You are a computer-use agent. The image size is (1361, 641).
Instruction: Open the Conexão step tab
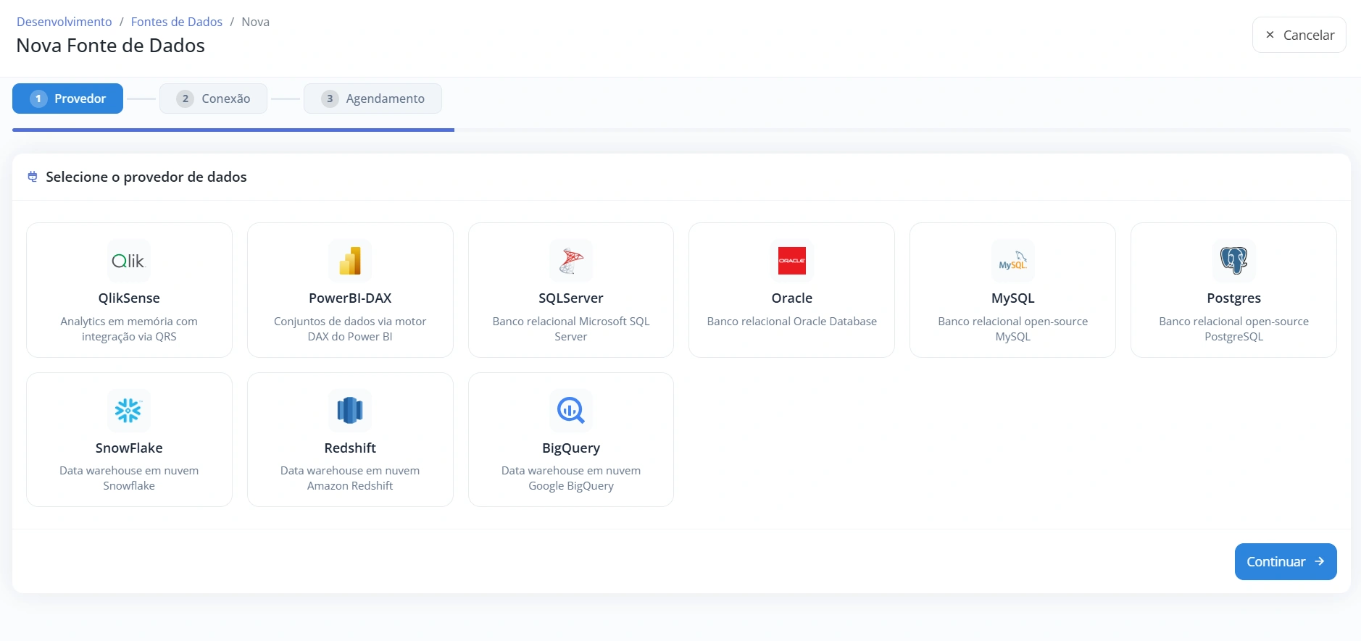coord(213,99)
